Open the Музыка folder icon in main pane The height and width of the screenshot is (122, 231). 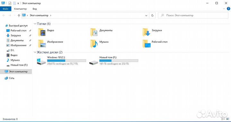coord(94,44)
